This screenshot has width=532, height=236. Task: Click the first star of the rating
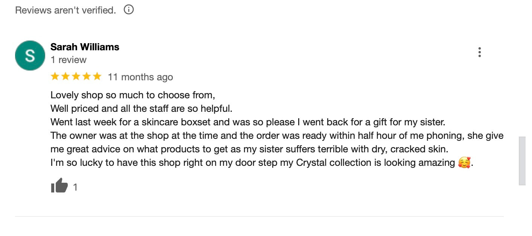click(x=55, y=77)
